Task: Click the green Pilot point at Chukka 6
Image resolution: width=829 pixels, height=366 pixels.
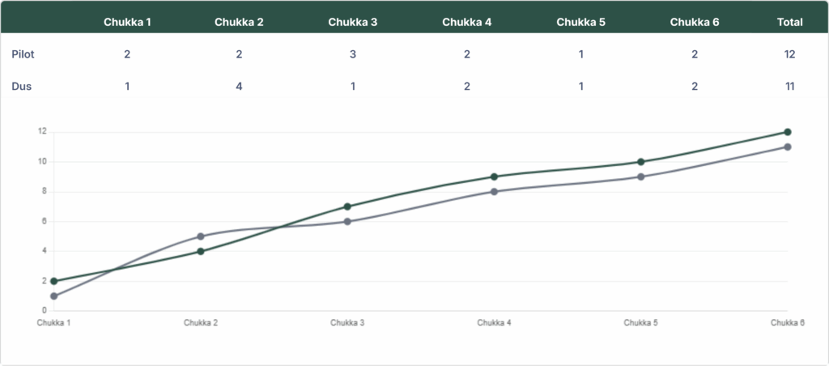Action: click(787, 132)
